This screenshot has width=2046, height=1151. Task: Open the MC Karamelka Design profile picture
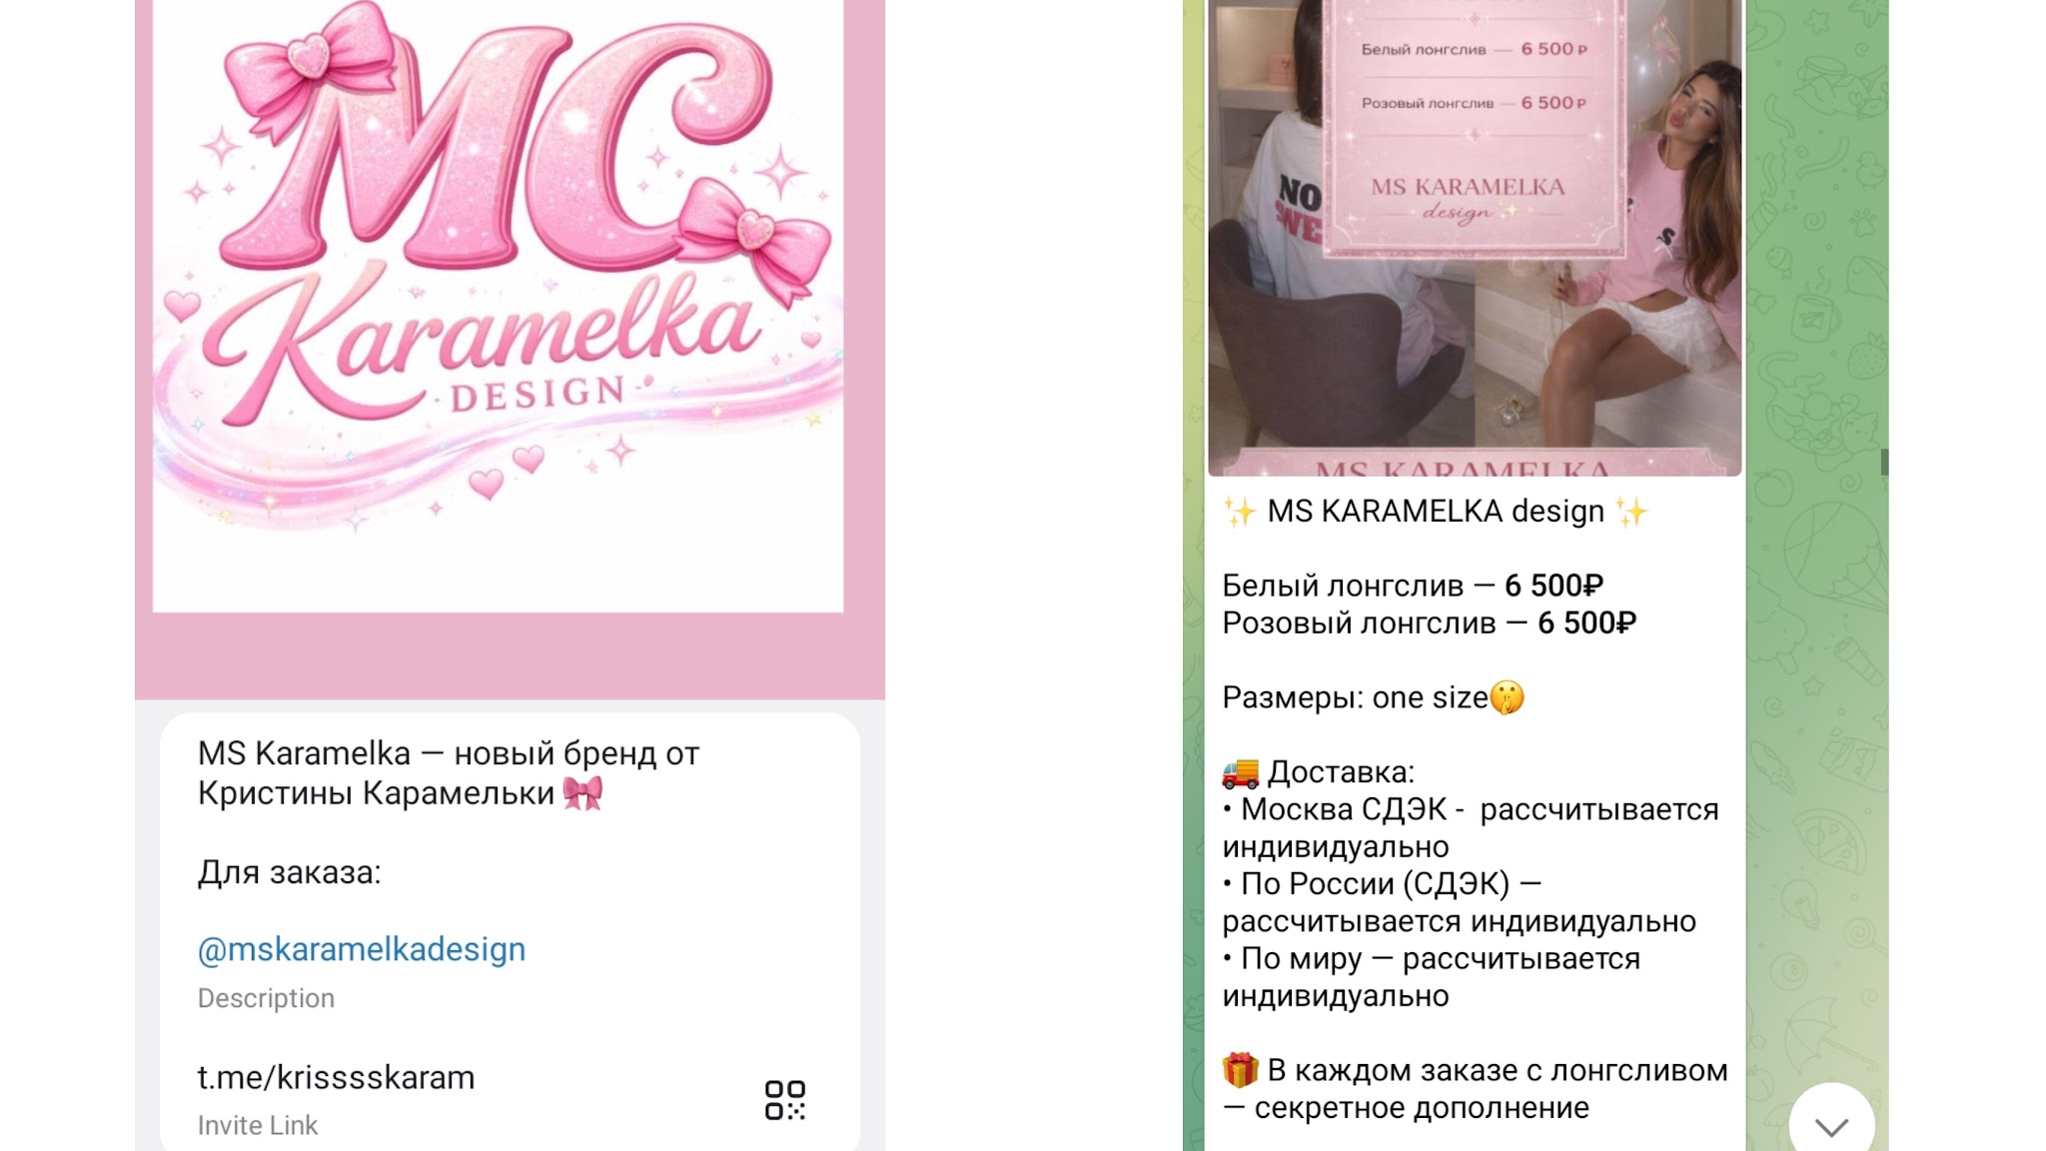point(498,305)
